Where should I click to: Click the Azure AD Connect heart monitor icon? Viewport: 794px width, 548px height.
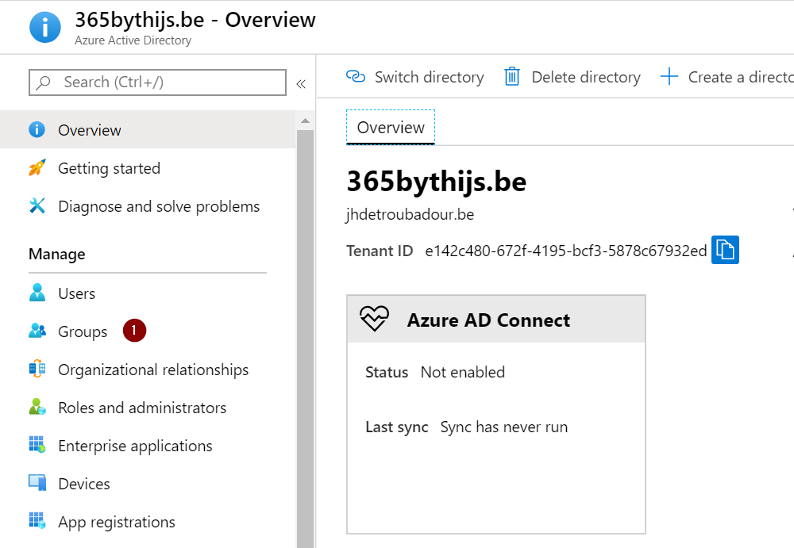pos(374,319)
